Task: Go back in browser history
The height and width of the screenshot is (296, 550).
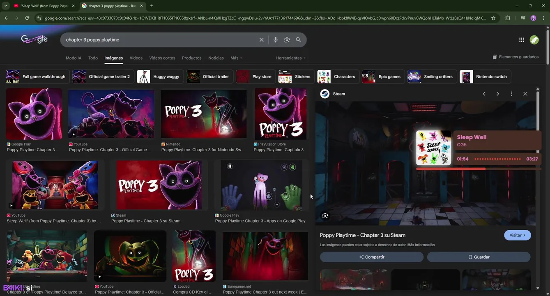Action: tap(6, 18)
